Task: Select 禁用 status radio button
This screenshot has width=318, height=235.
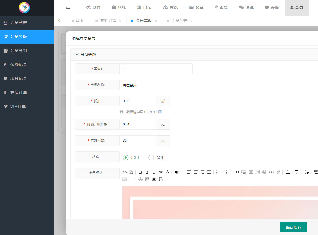Action: pos(151,158)
